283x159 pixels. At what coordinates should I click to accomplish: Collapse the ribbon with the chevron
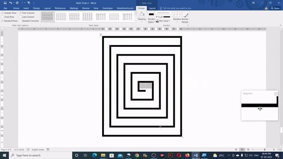pos(280,26)
